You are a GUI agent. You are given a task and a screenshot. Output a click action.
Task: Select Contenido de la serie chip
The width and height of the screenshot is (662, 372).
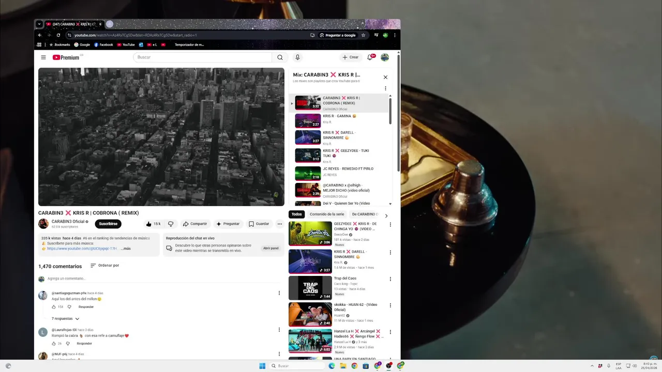coord(327,214)
